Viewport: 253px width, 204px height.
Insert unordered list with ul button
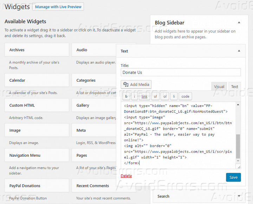[155, 96]
